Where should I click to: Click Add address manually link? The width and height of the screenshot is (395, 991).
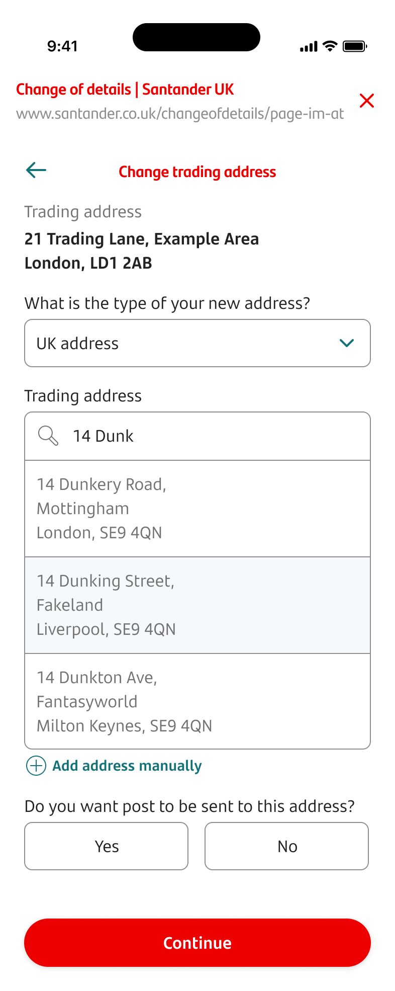[x=127, y=766]
